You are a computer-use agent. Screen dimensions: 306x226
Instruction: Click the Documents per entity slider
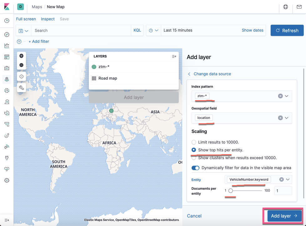(x=246, y=190)
